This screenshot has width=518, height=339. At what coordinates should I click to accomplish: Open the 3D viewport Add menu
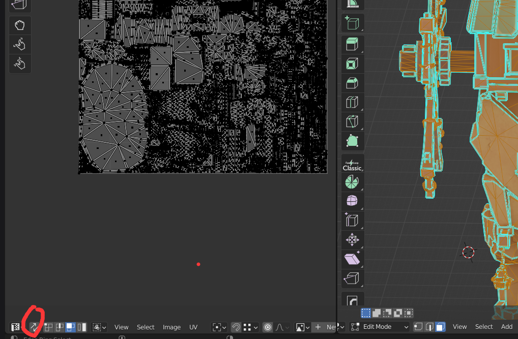coord(507,327)
